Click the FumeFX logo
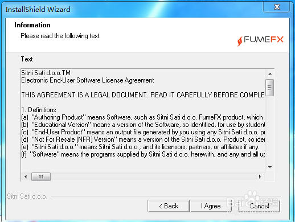This screenshot has height=222, width=295. click(260, 40)
